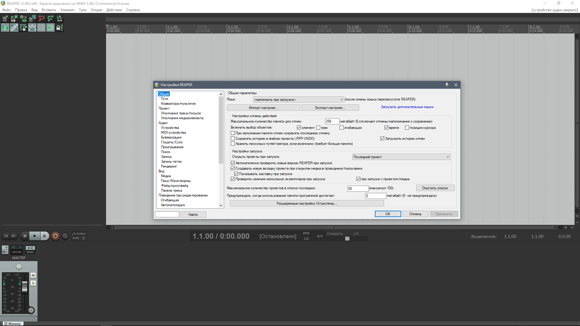Open the Действия menu

114,10
